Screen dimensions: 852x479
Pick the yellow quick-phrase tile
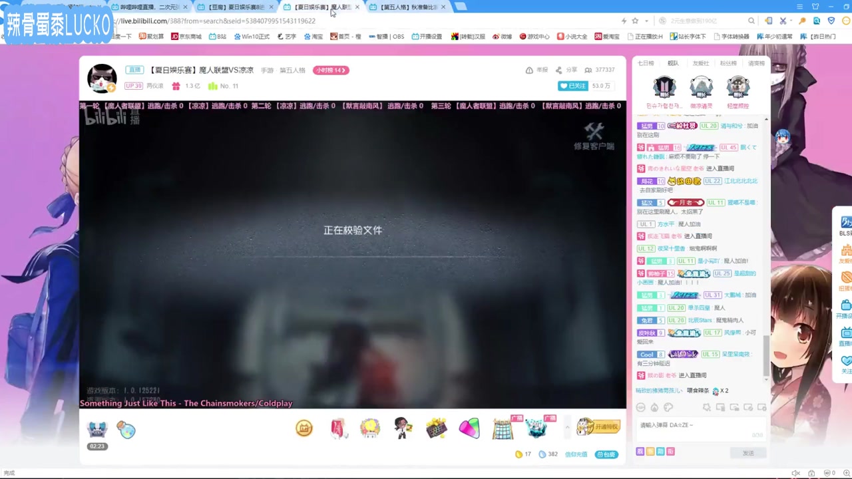click(x=650, y=451)
